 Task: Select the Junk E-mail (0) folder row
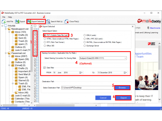pyautogui.click(x=21, y=96)
